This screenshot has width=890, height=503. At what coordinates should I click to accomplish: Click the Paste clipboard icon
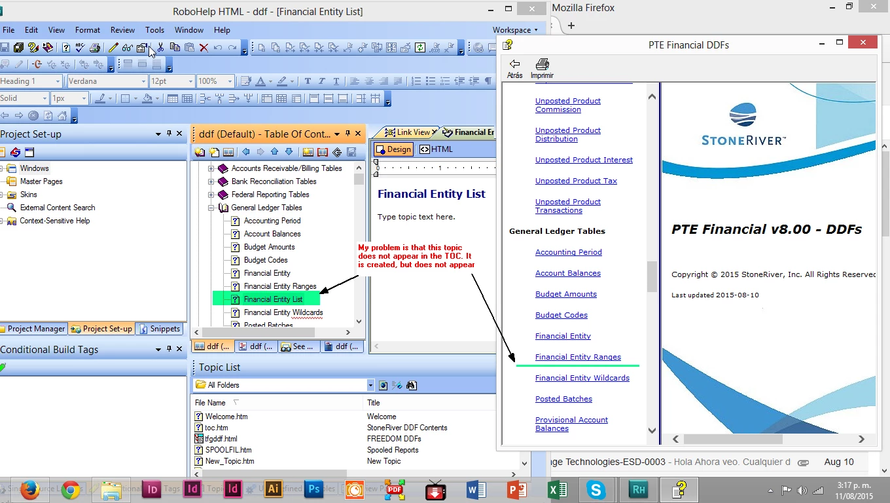click(x=189, y=47)
